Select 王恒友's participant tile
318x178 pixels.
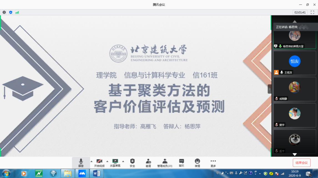(x=295, y=63)
